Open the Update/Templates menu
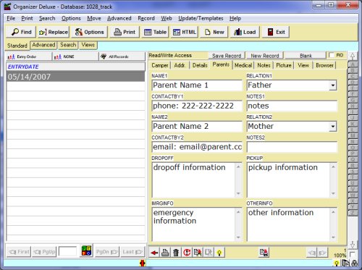Viewport: 362px width, 270px height. click(x=201, y=18)
